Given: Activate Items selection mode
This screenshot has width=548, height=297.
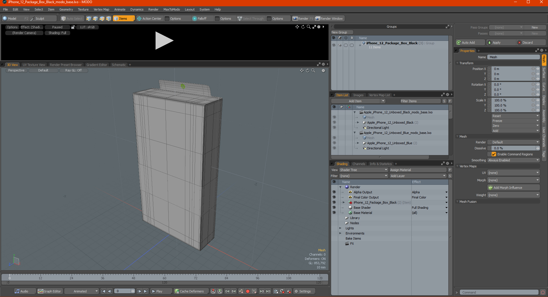Looking at the screenshot, I should pos(124,19).
